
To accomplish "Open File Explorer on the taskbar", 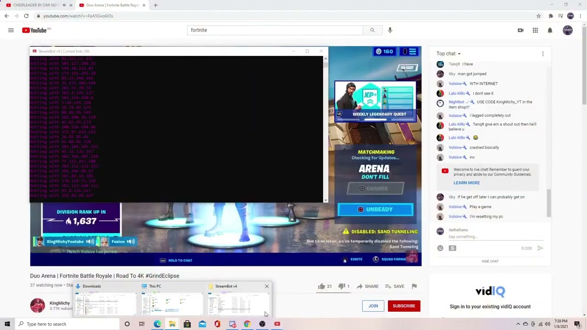I will (x=172, y=324).
